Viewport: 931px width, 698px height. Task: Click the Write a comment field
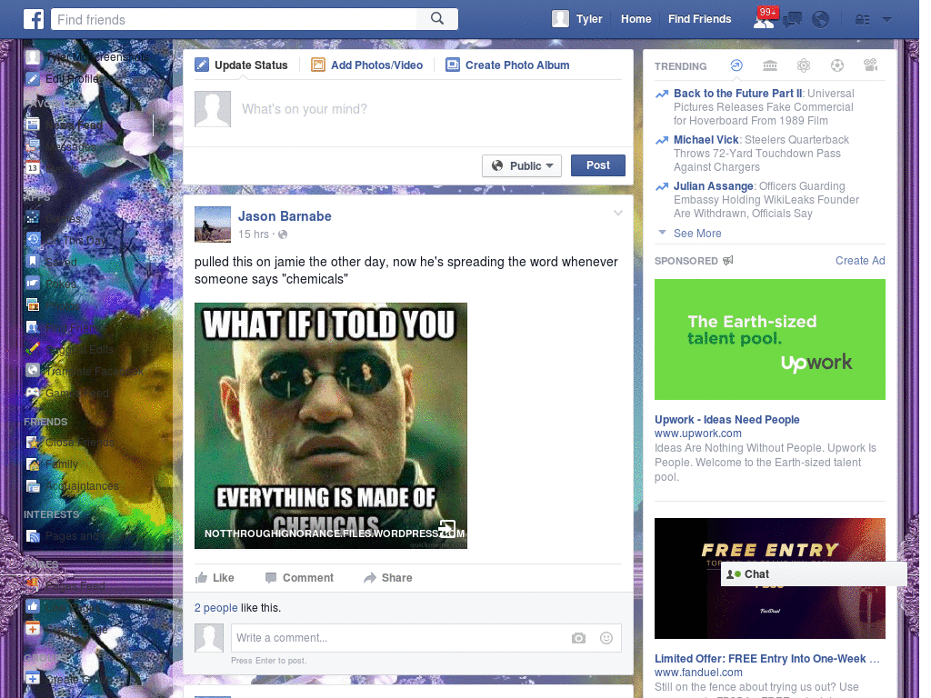click(398, 638)
